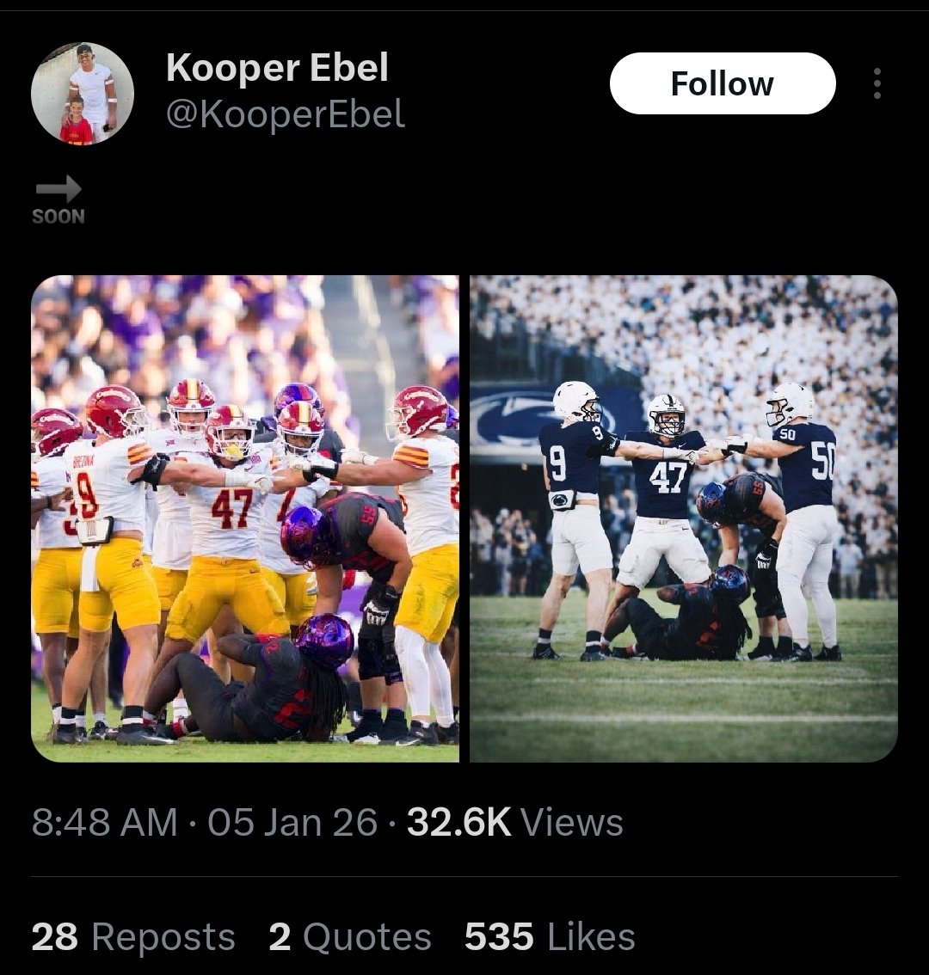This screenshot has height=975, width=929.
Task: Follow Kooper Ebel
Action: click(722, 83)
